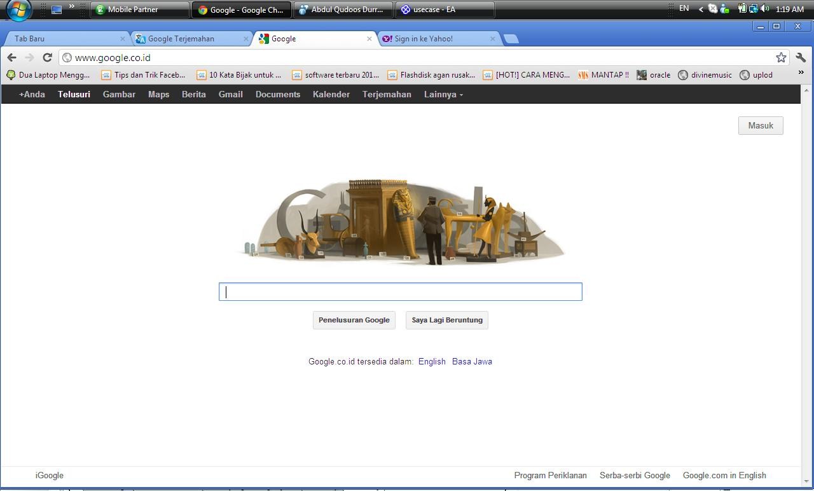Show hidden system tray icons arrow
This screenshot has height=491, width=814.
(x=701, y=9)
